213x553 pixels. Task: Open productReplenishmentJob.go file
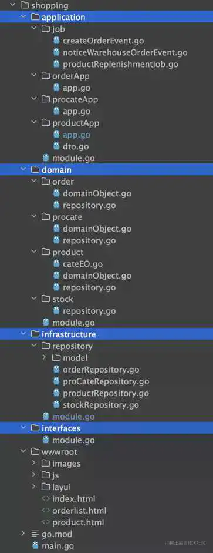tap(120, 64)
